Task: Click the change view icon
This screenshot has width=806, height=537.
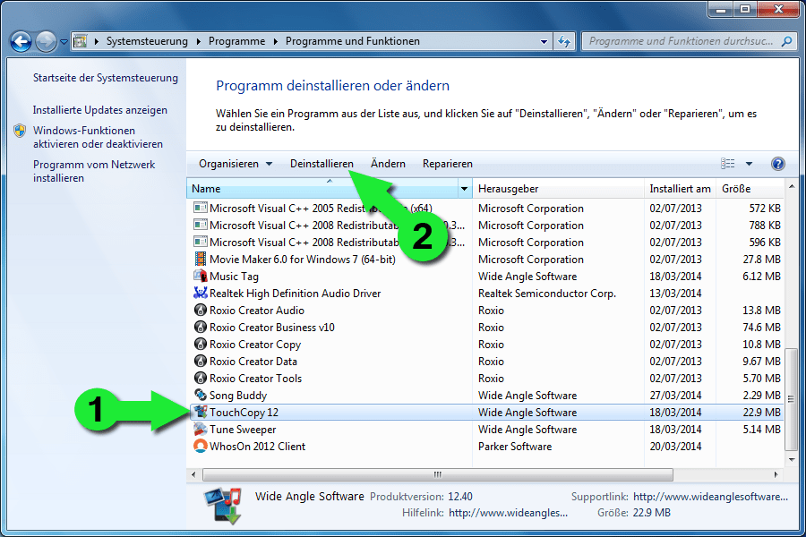Action: tap(727, 164)
